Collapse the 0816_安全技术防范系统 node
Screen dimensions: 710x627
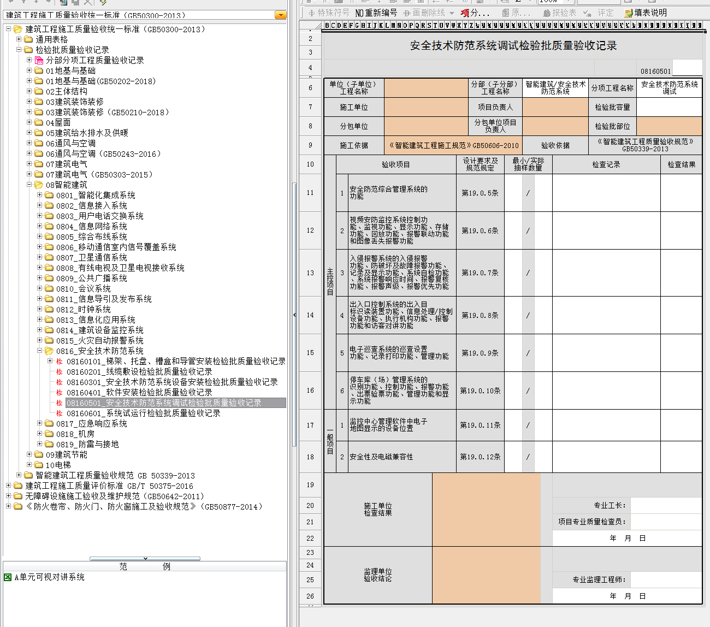(40, 351)
